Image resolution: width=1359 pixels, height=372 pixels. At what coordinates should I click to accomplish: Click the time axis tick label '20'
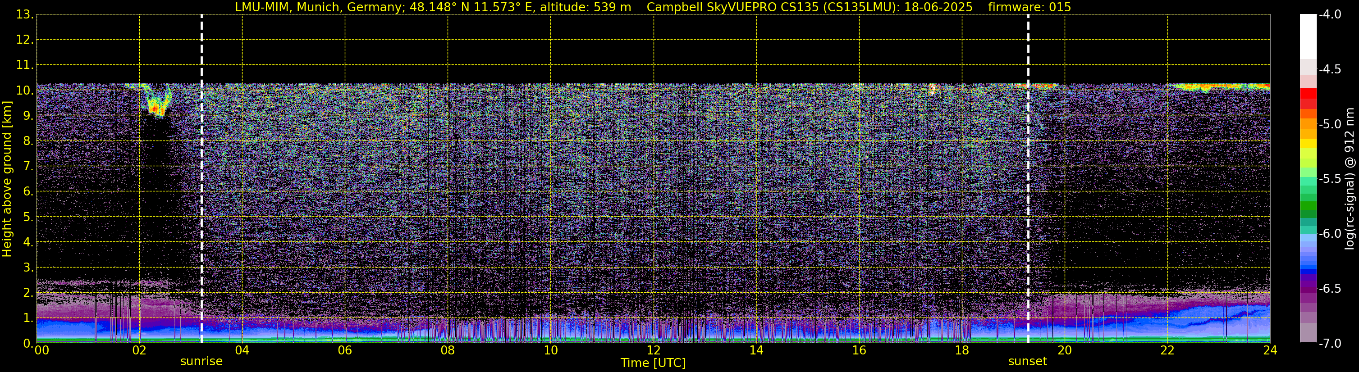click(x=1065, y=350)
